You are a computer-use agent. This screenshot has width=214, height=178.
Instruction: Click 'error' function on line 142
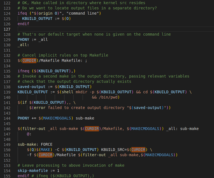coord(39,108)
